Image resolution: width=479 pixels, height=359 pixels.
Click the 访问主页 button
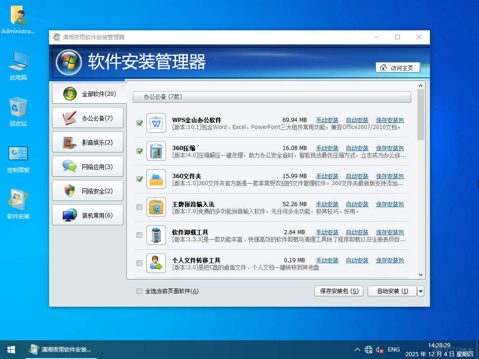pyautogui.click(x=397, y=67)
